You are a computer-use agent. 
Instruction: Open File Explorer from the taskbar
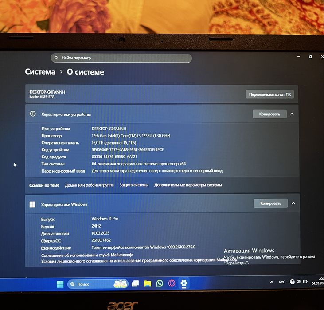[x=147, y=283]
